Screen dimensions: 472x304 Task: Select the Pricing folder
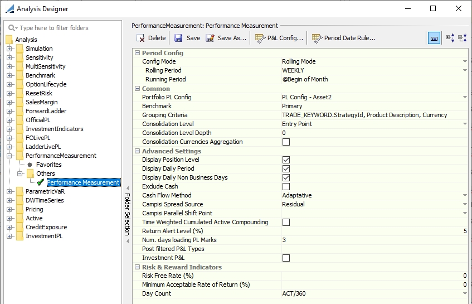click(x=35, y=209)
